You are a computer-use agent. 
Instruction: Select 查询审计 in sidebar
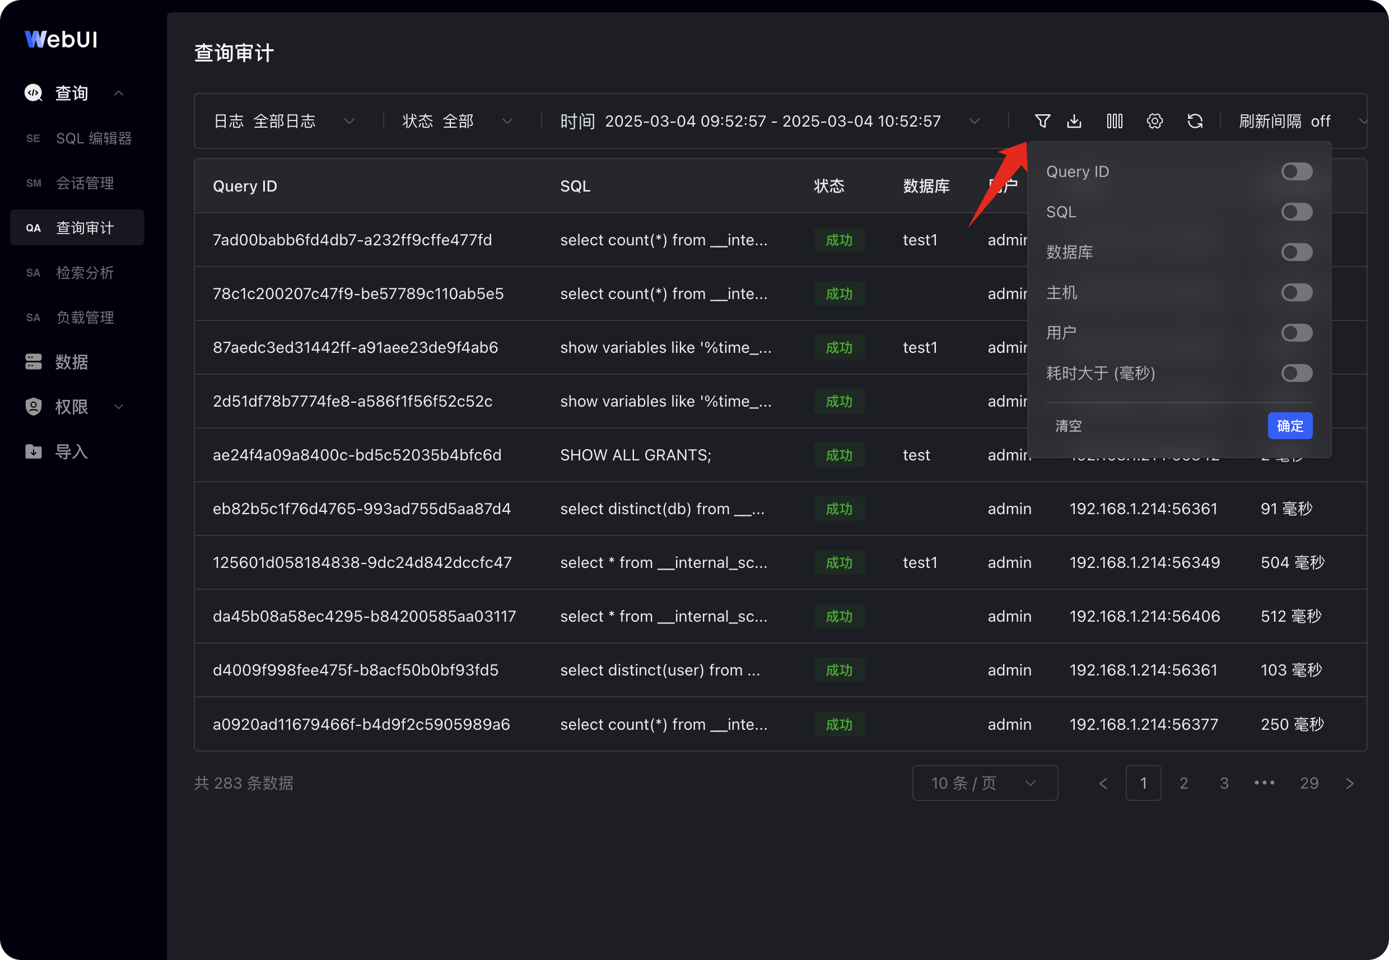[77, 227]
